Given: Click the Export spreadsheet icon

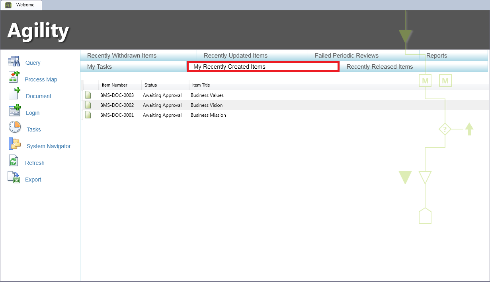Looking at the screenshot, I should [14, 177].
